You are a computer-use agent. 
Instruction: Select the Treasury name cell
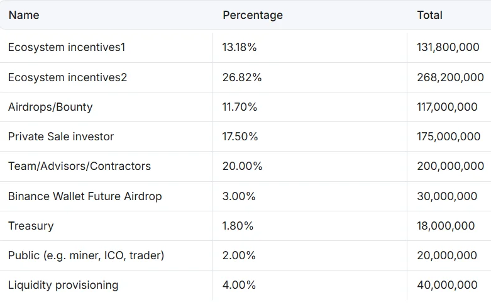pyautogui.click(x=31, y=226)
